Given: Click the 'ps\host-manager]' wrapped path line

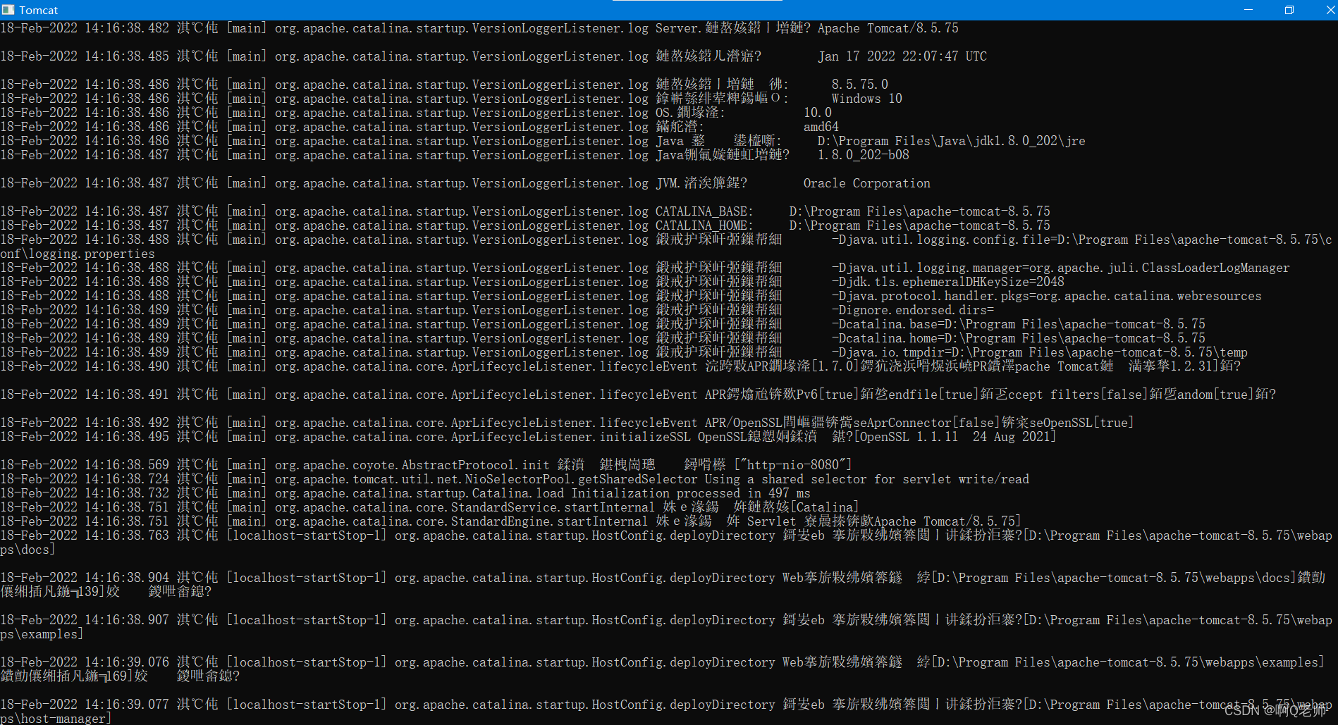Looking at the screenshot, I should coord(56,719).
